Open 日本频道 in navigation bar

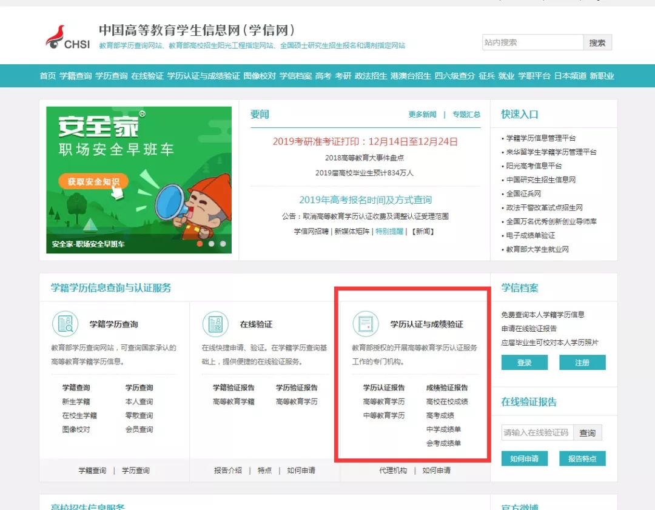tap(570, 76)
